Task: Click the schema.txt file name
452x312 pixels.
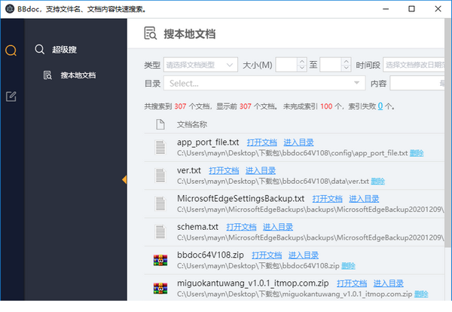Action: (x=197, y=227)
